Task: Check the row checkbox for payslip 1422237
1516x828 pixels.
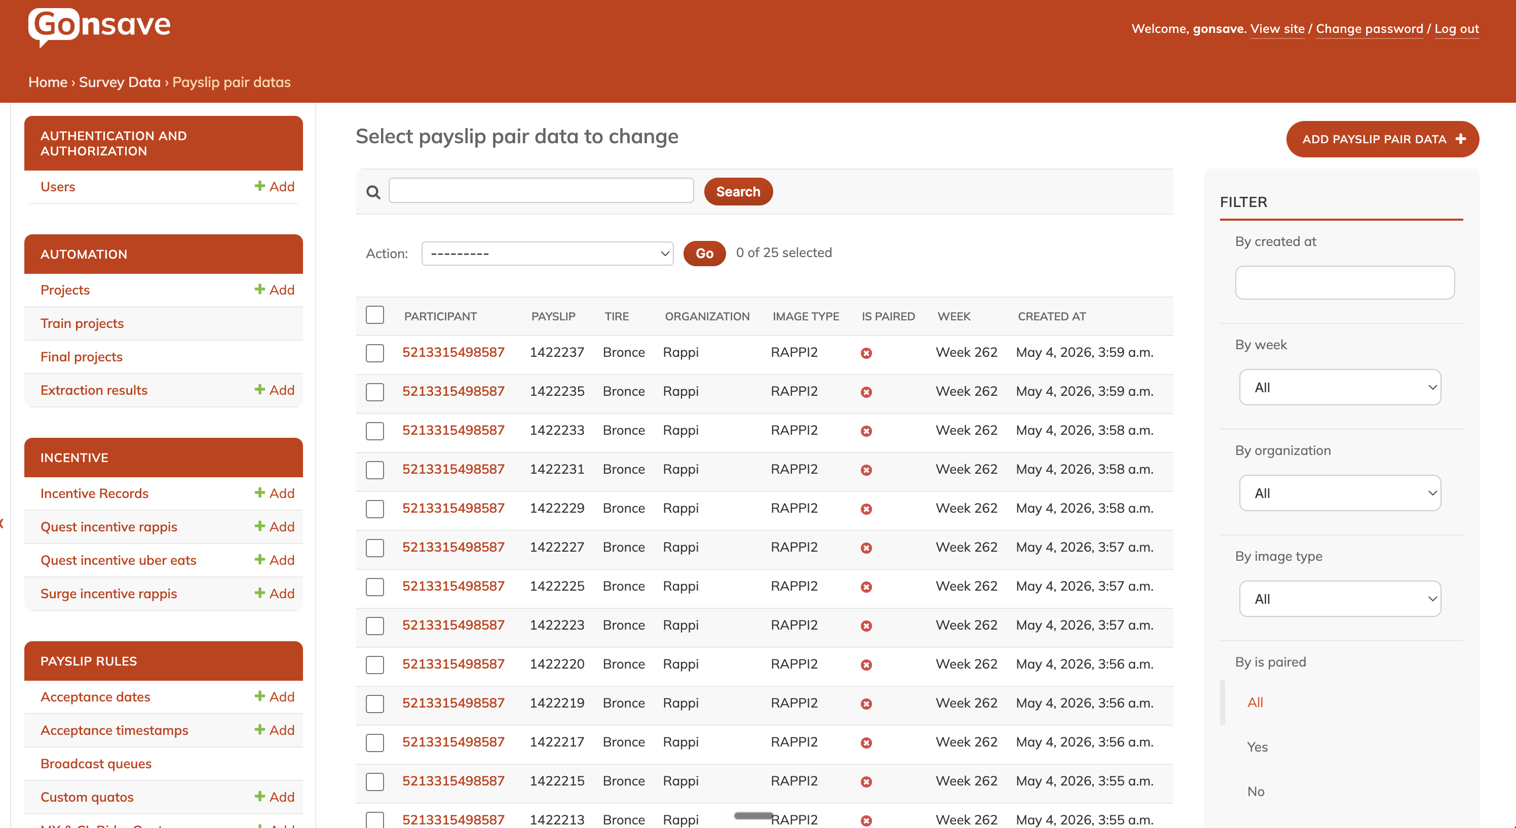Action: 375,353
